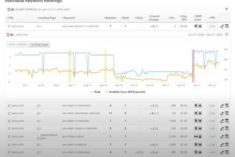Viewport: 235px width, 157px height.
Task: Close the jenis.com rank chart panel
Action: (x=227, y=35)
